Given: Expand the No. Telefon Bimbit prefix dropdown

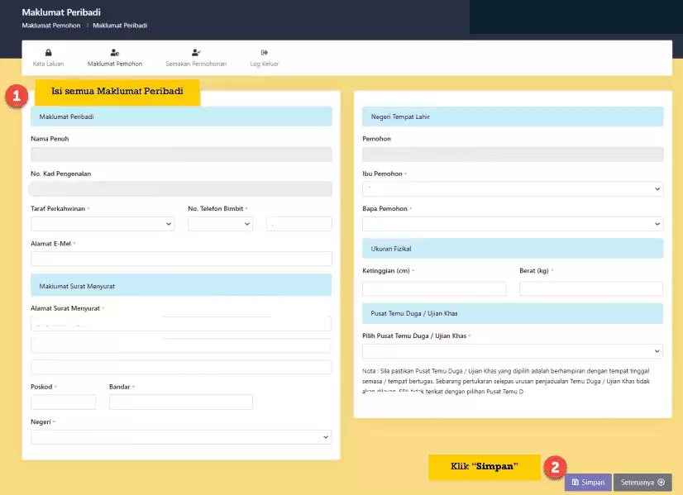Looking at the screenshot, I should point(219,224).
